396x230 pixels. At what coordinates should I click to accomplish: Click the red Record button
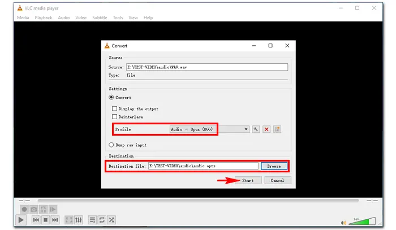point(24,209)
